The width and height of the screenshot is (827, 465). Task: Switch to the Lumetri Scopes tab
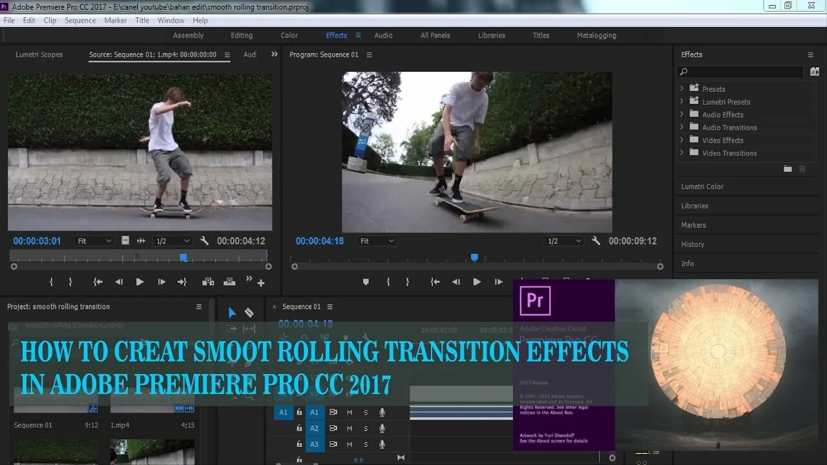39,55
